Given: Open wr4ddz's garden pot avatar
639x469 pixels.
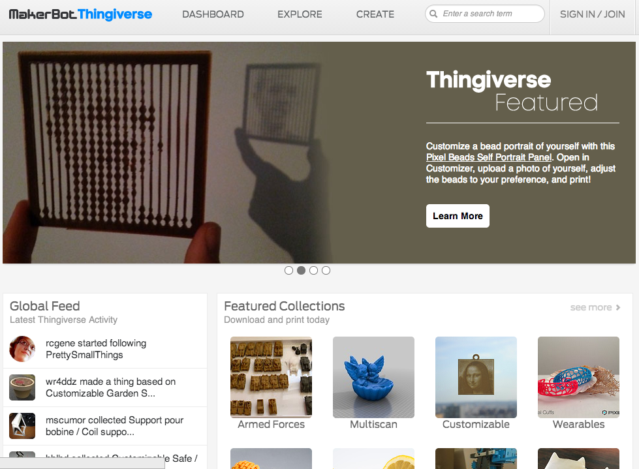Looking at the screenshot, I should tap(22, 387).
